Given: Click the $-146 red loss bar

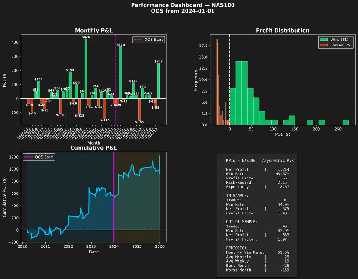Looking at the screenshot, I should 105,109.
